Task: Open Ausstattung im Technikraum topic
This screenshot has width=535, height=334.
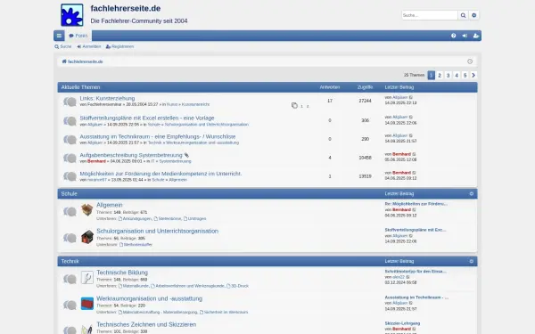Action: [158, 136]
